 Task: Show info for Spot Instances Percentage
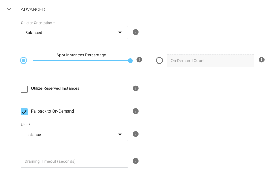coord(139,60)
